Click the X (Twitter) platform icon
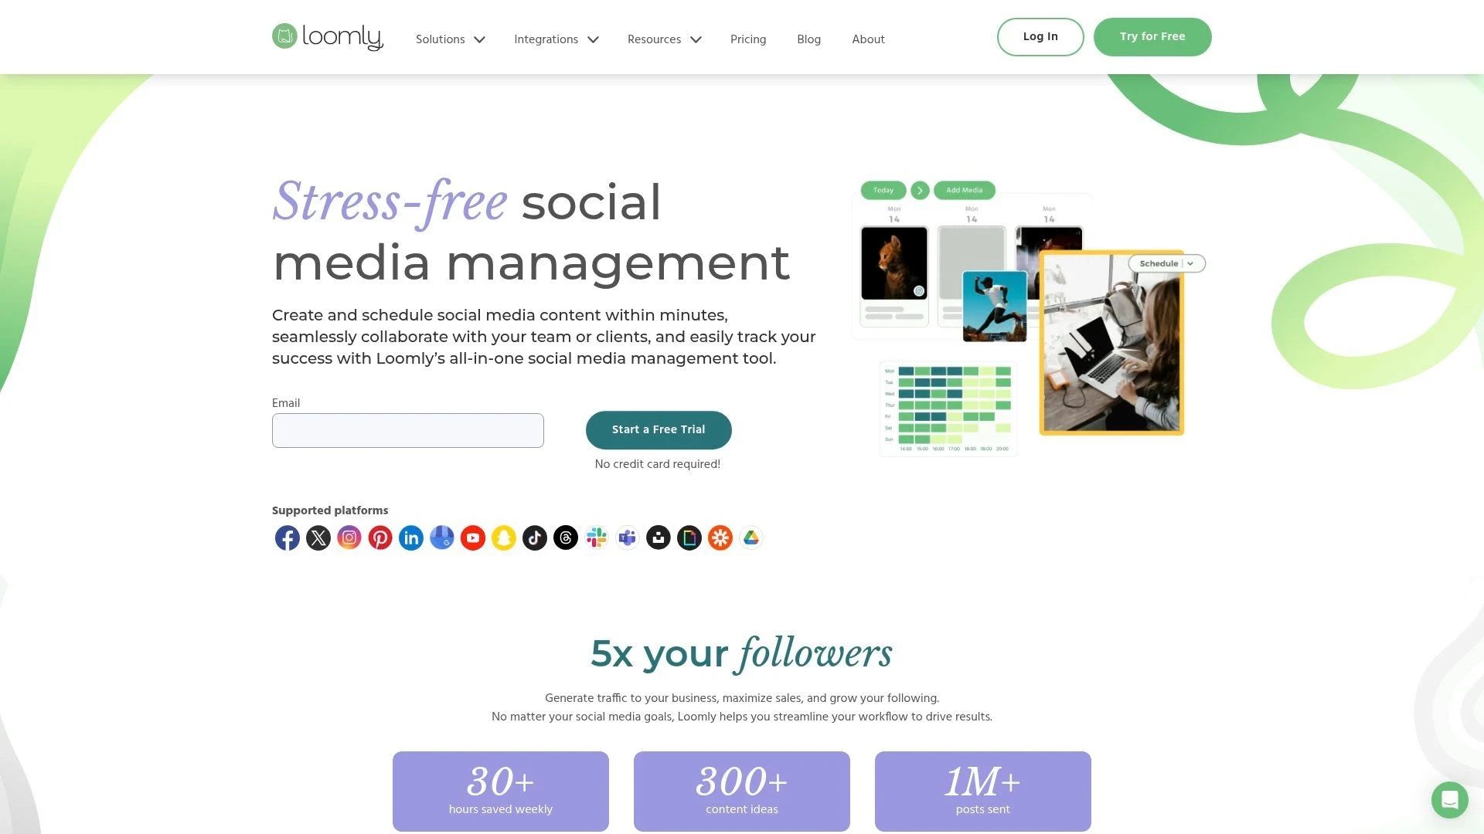The image size is (1484, 834). click(x=318, y=537)
